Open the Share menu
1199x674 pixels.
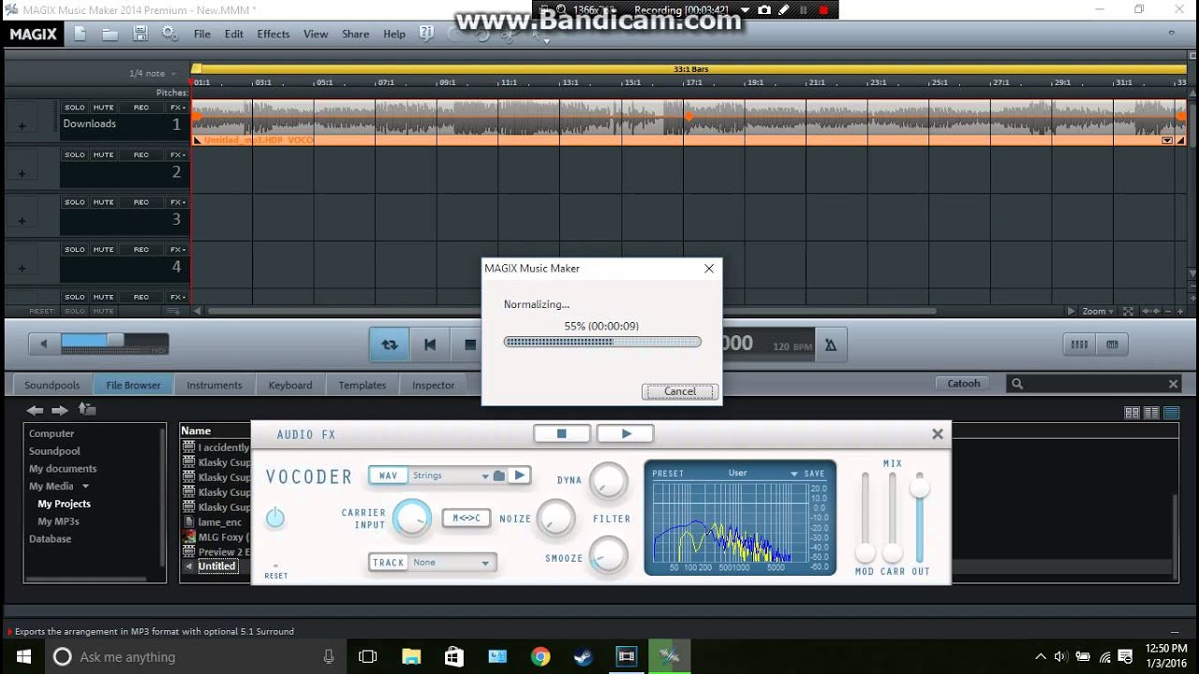356,34
